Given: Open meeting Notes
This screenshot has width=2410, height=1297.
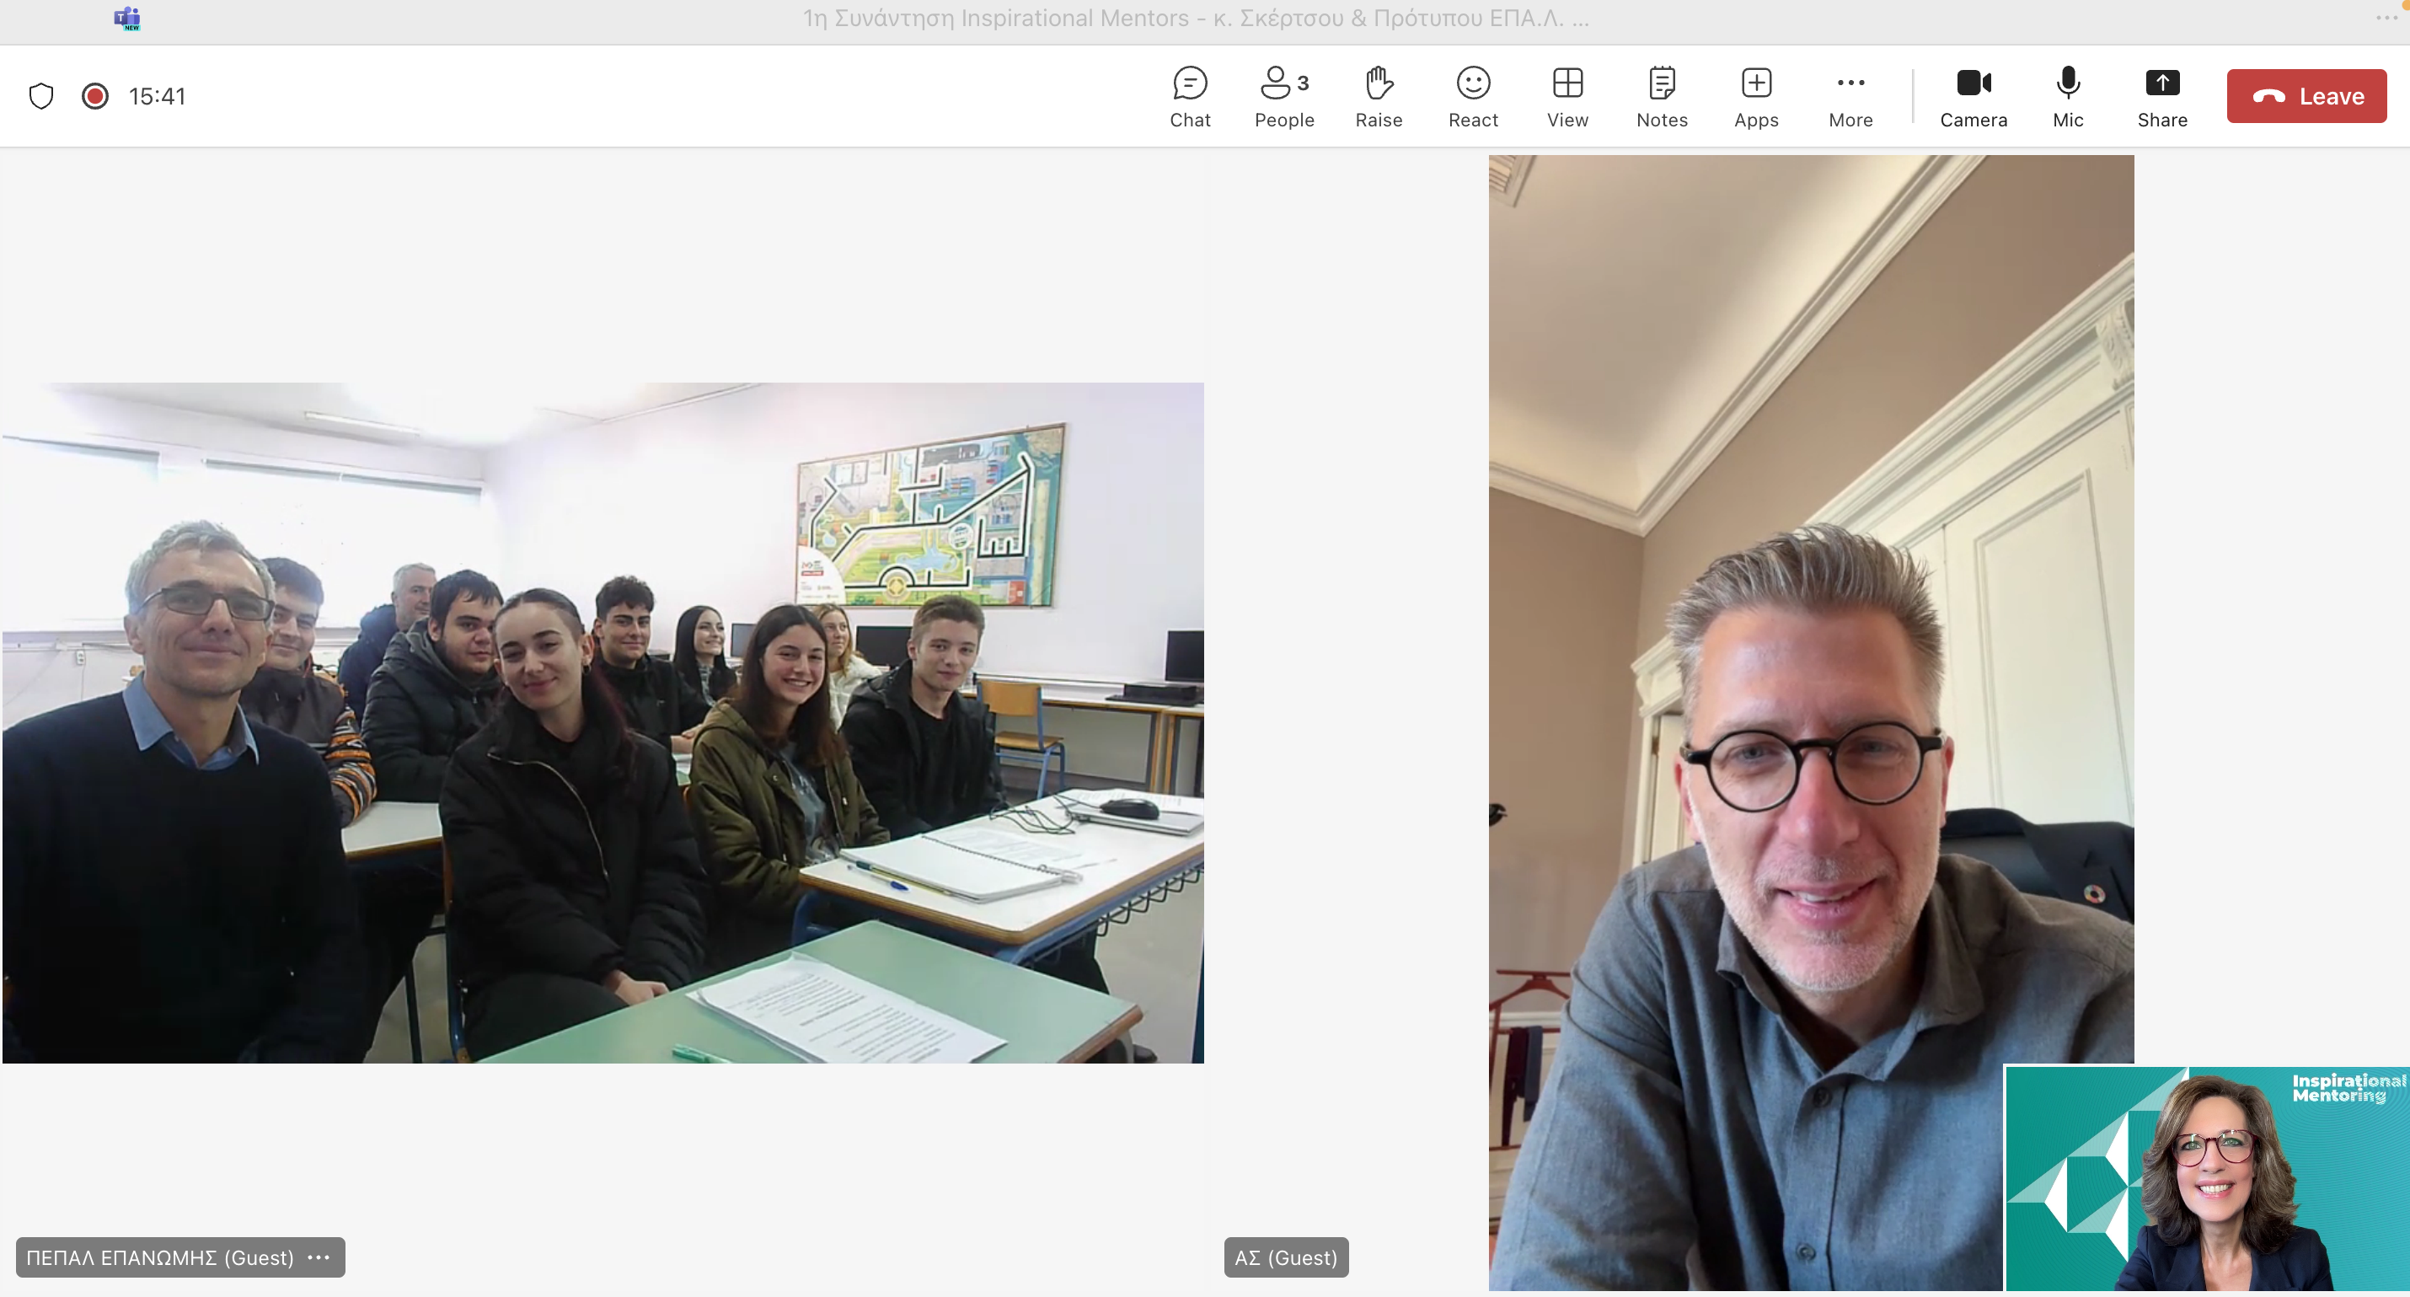Looking at the screenshot, I should point(1662,95).
